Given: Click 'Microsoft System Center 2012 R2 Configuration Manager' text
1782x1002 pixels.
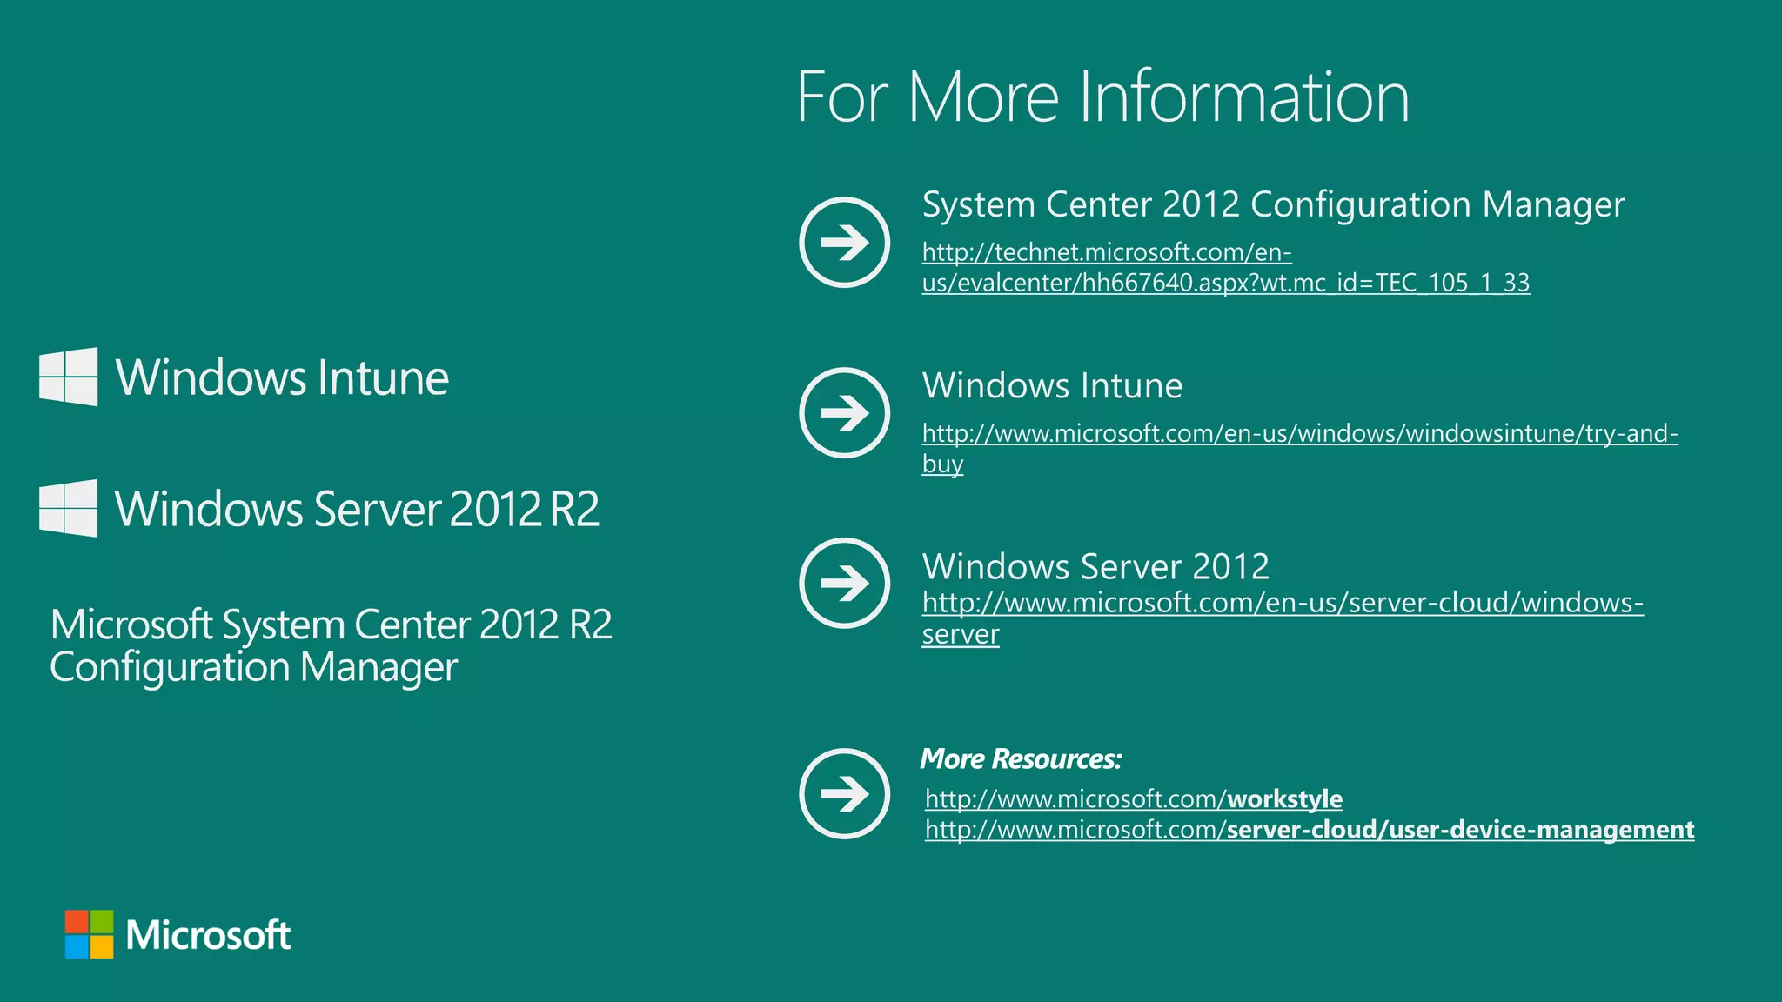Looking at the screenshot, I should (x=332, y=646).
